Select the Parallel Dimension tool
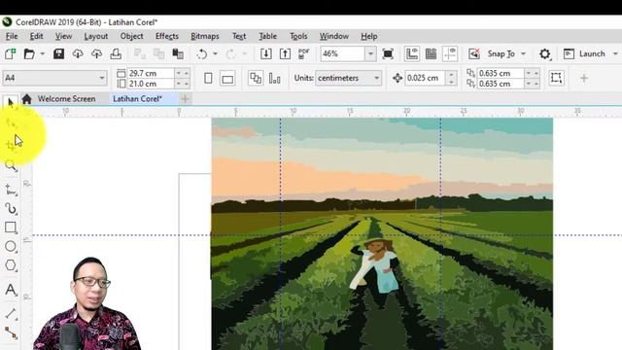Image resolution: width=622 pixels, height=350 pixels. tap(11, 313)
